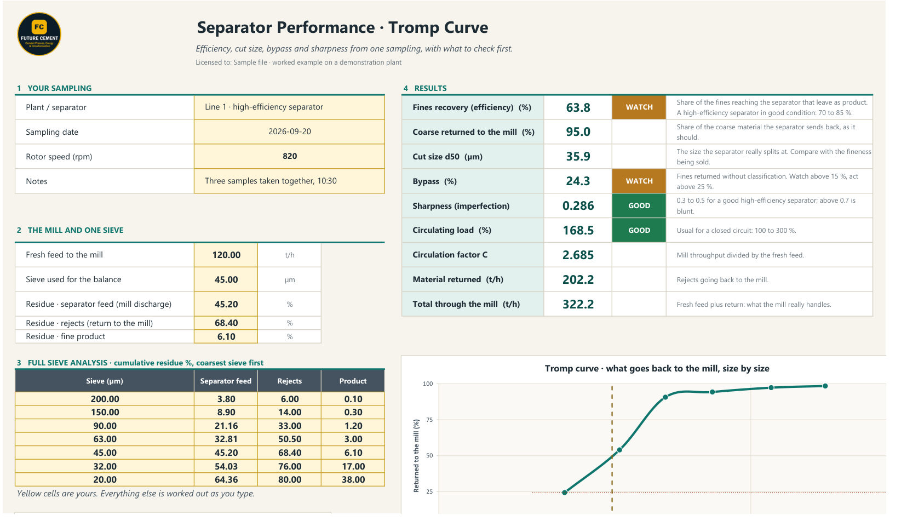This screenshot has width=907, height=532.
Task: Select the Plant / separator input cell
Action: coord(289,107)
